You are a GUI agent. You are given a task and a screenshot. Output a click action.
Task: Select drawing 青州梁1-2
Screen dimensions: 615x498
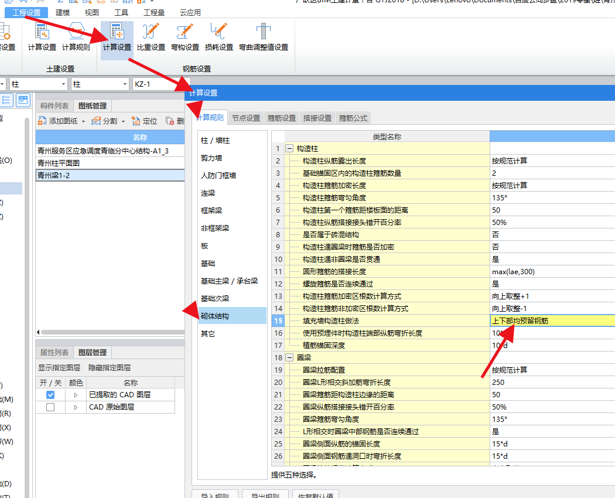coord(110,175)
